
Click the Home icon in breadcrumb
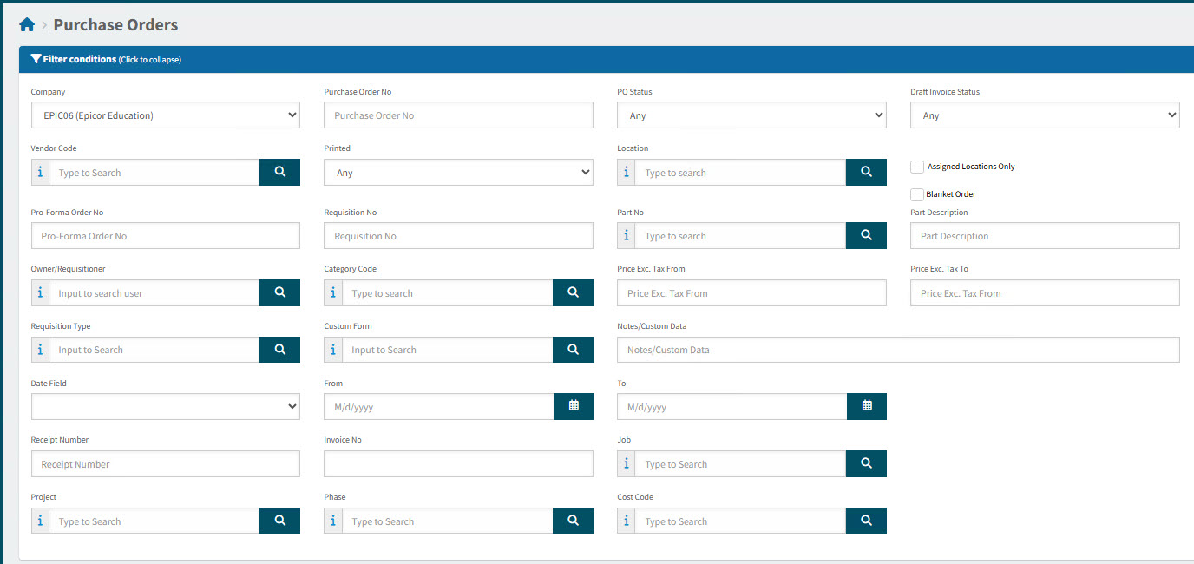tap(27, 25)
